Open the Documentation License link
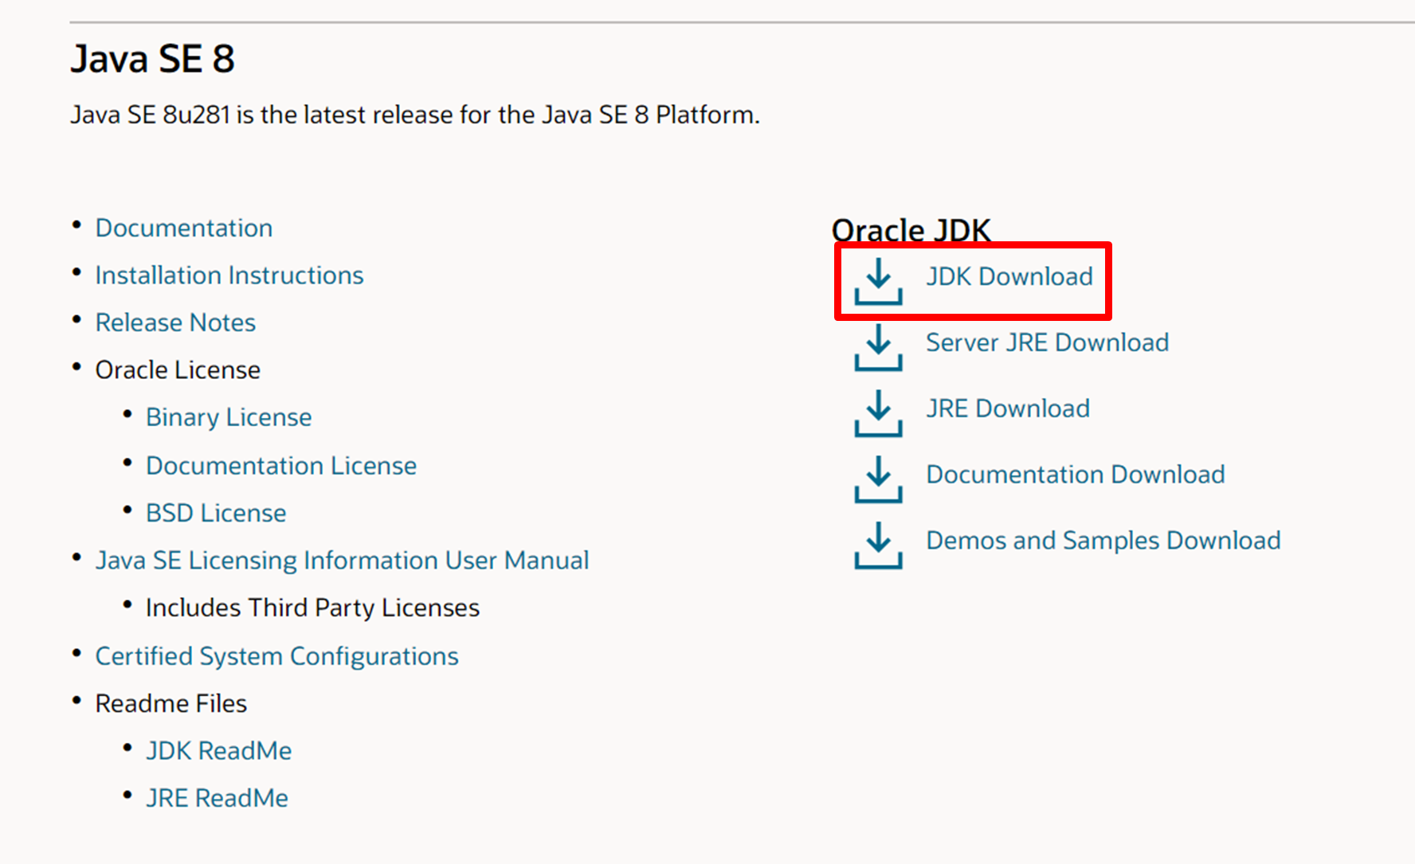Screen dimensions: 1415x864 coord(281,466)
